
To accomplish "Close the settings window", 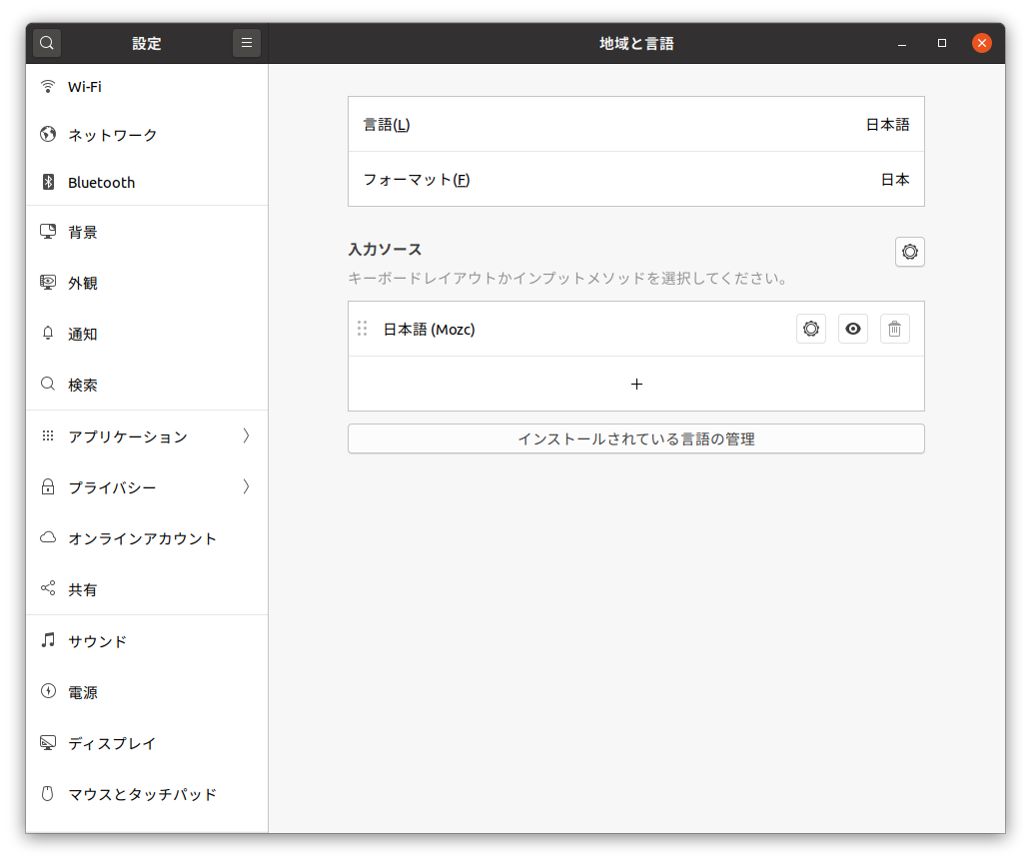I will (982, 43).
